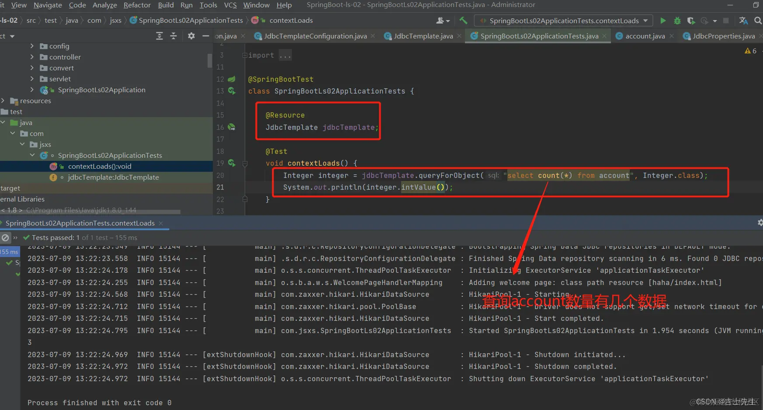
Task: Open the translate icon in toolbar
Action: pyautogui.click(x=743, y=21)
